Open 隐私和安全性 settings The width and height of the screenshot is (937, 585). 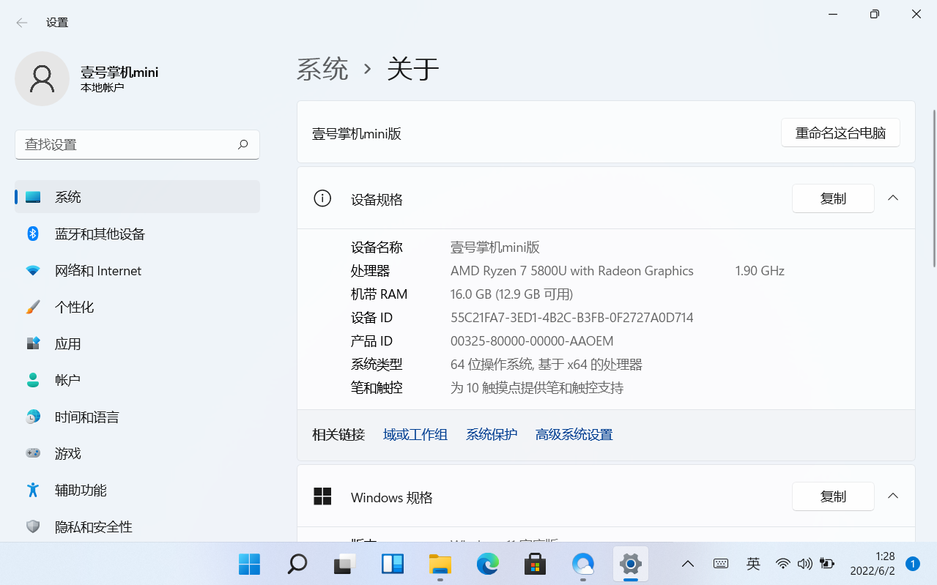137,526
